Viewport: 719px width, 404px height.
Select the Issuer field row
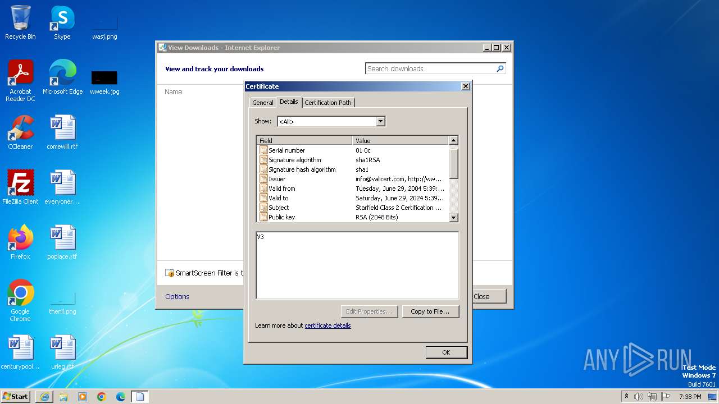(353, 179)
